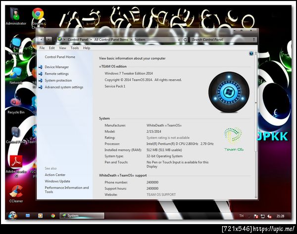
Task: Open the Network desktop icon
Action: point(16,76)
